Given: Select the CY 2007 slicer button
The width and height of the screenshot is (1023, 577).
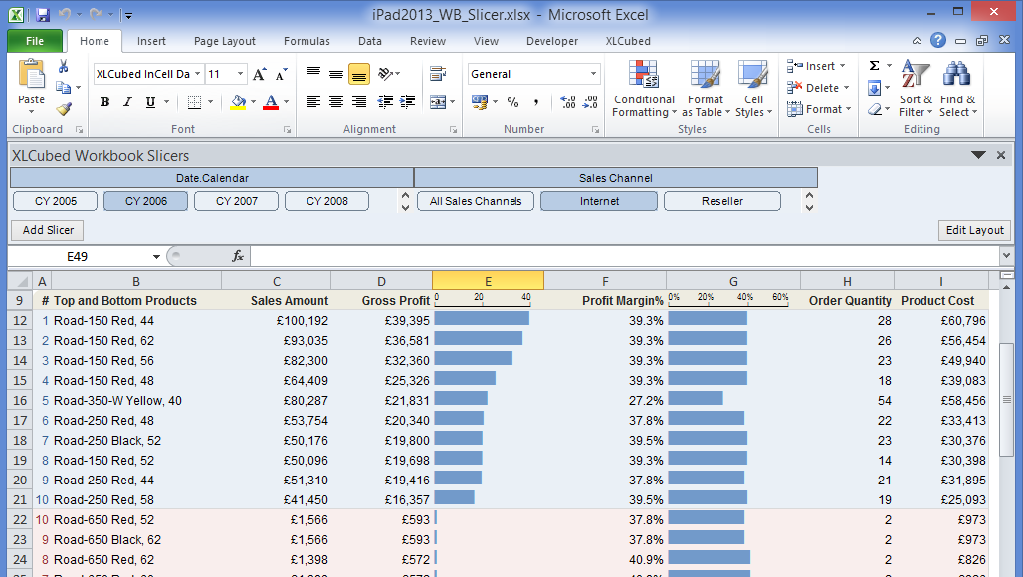Looking at the screenshot, I should (237, 201).
